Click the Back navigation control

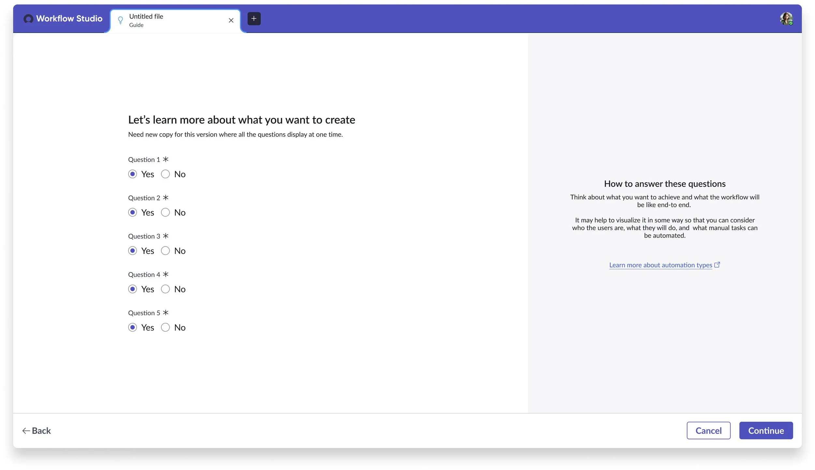click(x=37, y=430)
